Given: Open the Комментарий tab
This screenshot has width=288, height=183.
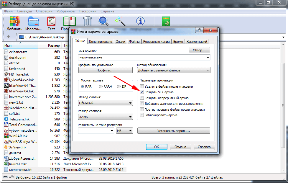Looking at the screenshot, I should coord(197,42).
